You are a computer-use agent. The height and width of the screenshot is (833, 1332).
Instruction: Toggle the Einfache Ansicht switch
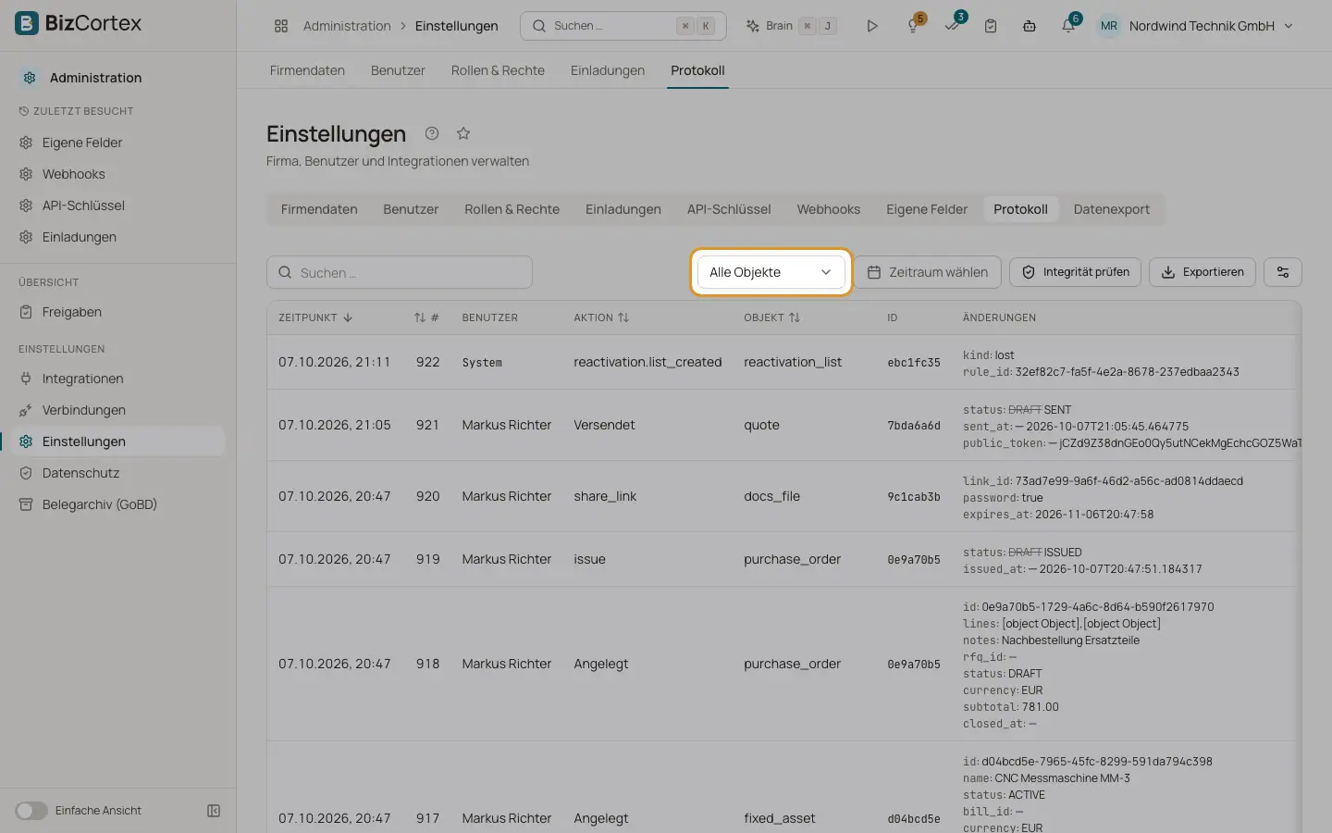[x=31, y=811]
